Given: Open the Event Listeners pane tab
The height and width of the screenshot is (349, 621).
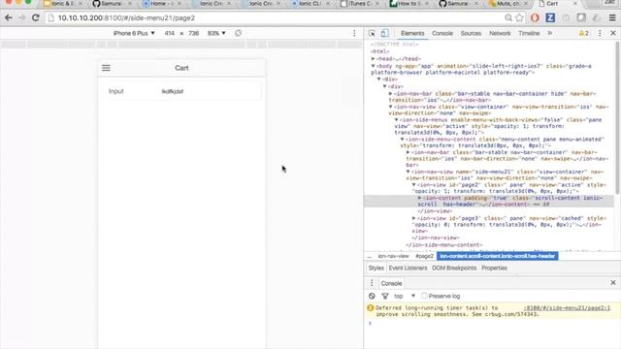Looking at the screenshot, I should point(408,269).
